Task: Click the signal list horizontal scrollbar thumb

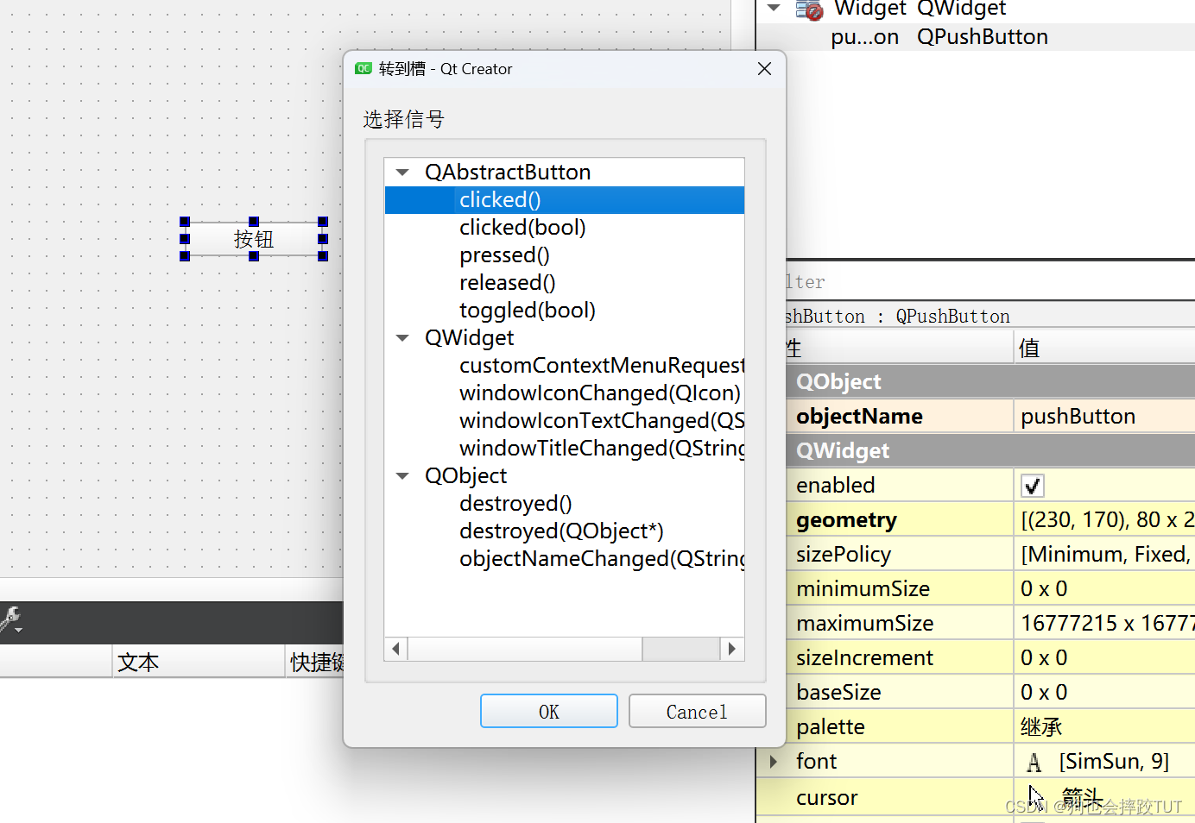Action: pyautogui.click(x=525, y=649)
